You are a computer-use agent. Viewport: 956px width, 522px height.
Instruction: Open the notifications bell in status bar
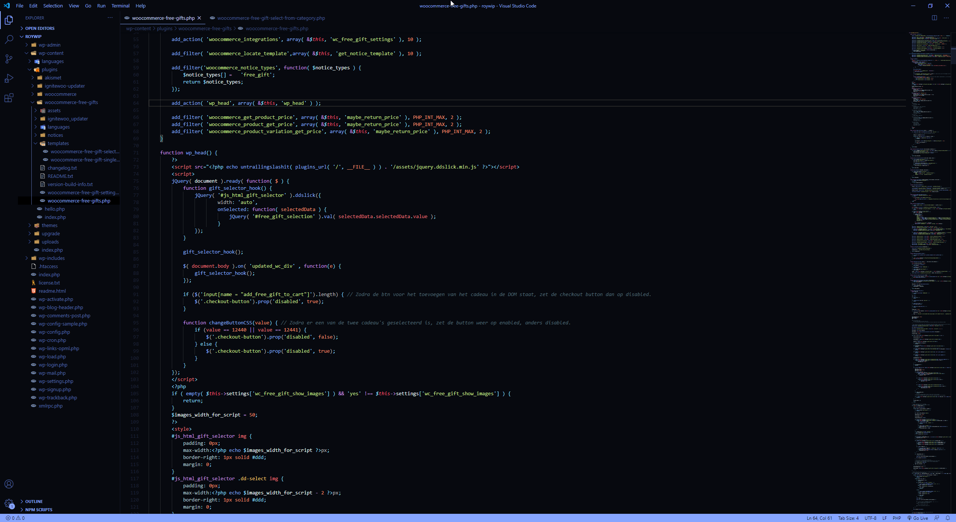tap(948, 518)
